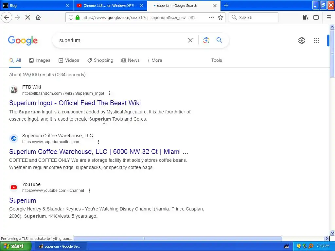335x251 pixels.
Task: Click the Google logo
Action: point(23,41)
